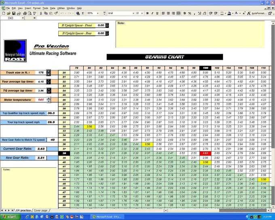Click the Fill Color paint bucket

click(x=229, y=13)
